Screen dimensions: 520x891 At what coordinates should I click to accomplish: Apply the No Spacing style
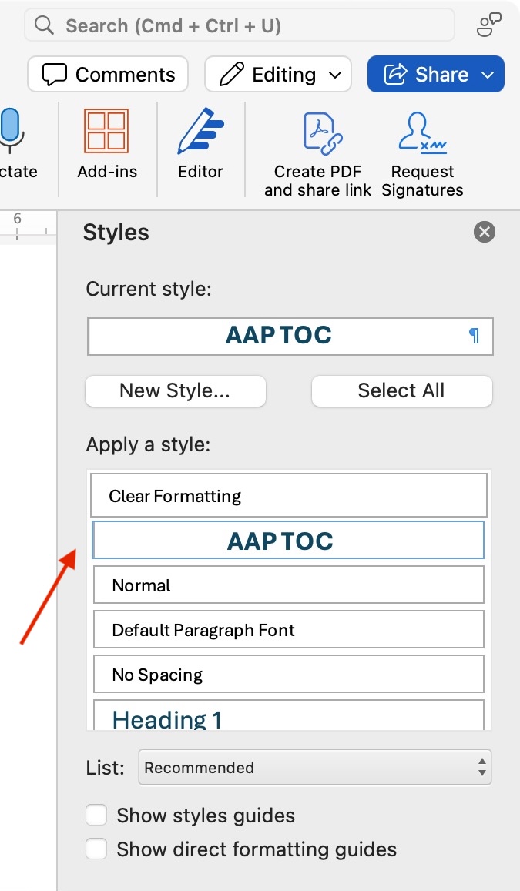pyautogui.click(x=289, y=674)
